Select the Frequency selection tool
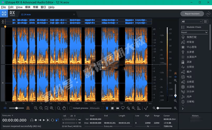The image size is (212, 130). coord(118,108)
